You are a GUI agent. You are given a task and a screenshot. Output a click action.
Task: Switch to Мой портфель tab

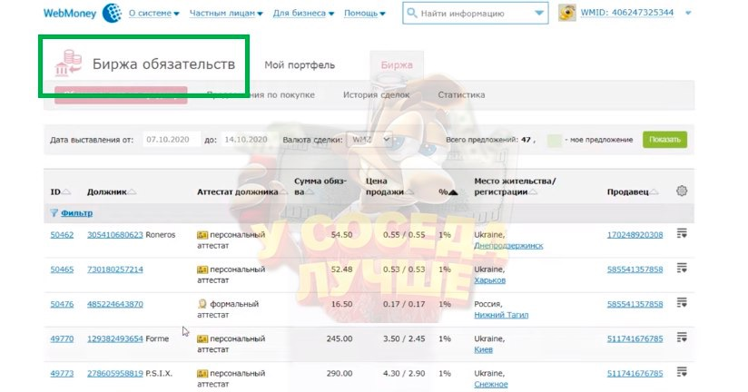point(300,65)
